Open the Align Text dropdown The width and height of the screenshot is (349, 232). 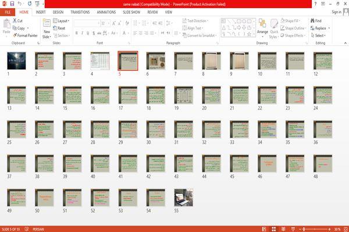[x=193, y=28]
